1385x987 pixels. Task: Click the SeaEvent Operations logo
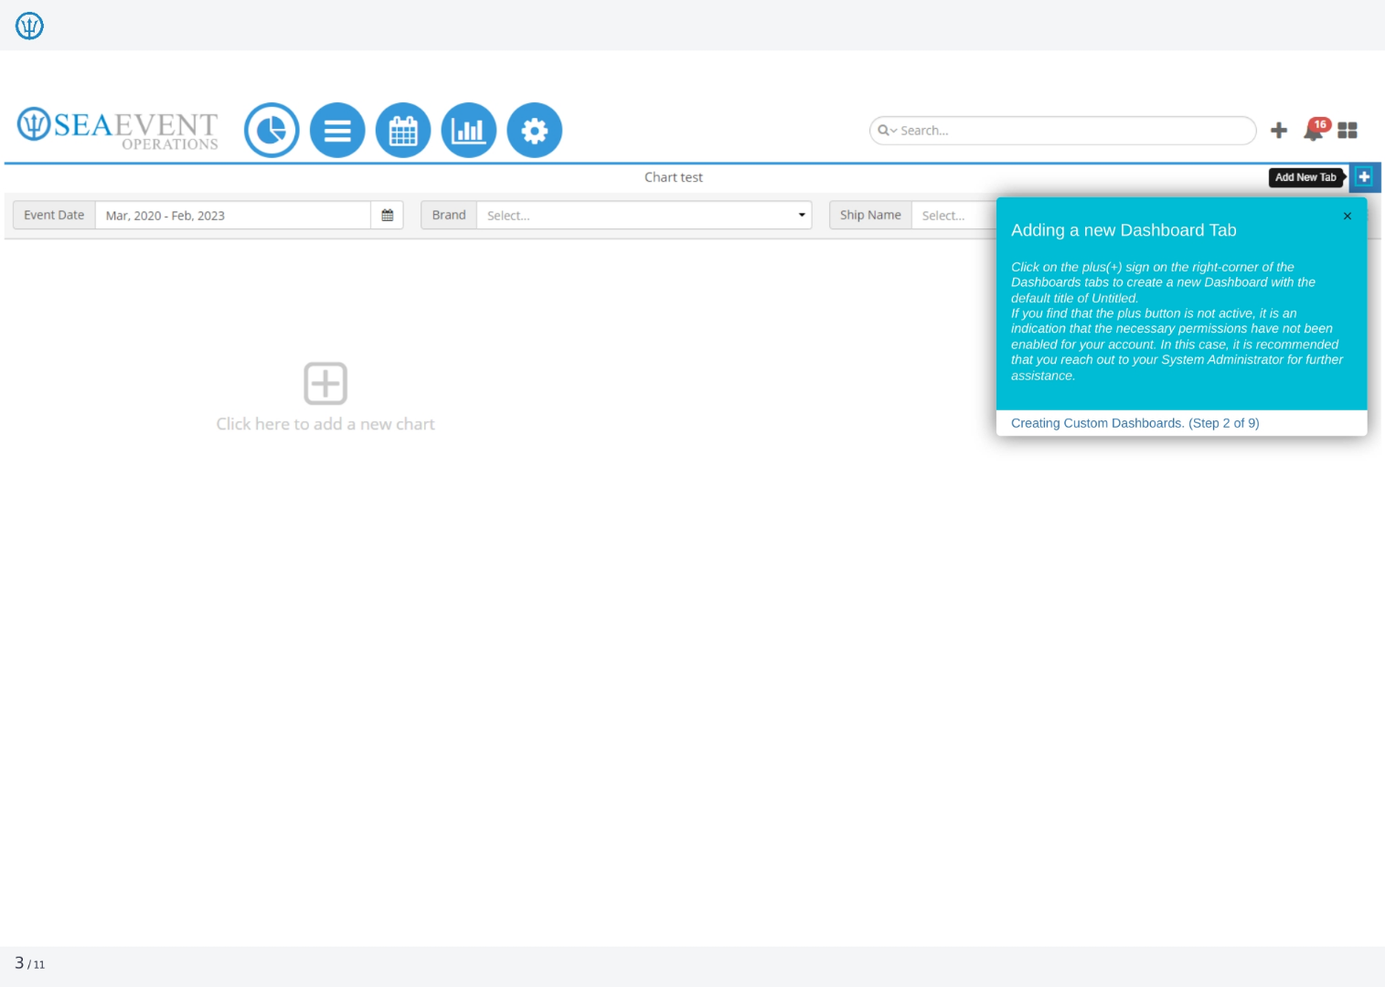(x=118, y=129)
